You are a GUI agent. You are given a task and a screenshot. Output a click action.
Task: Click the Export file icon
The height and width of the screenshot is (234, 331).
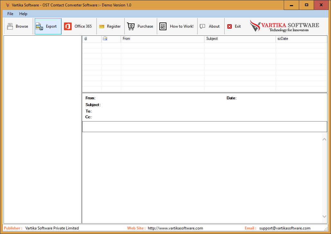point(40,26)
